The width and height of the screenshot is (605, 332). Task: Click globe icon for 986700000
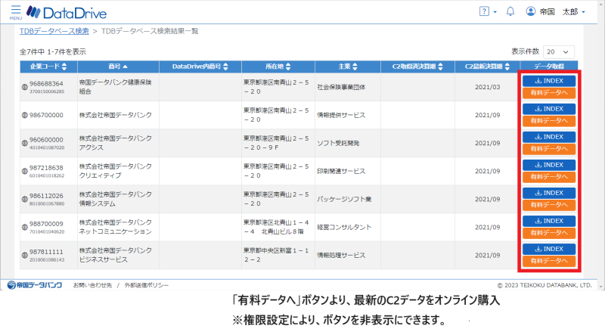click(x=25, y=115)
